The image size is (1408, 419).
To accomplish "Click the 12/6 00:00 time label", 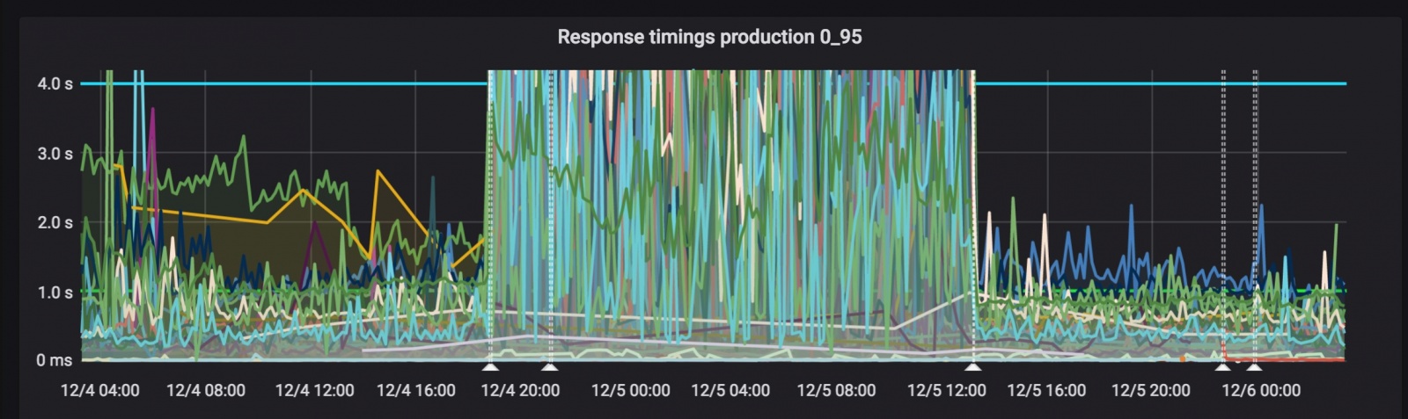I will pyautogui.click(x=1261, y=390).
